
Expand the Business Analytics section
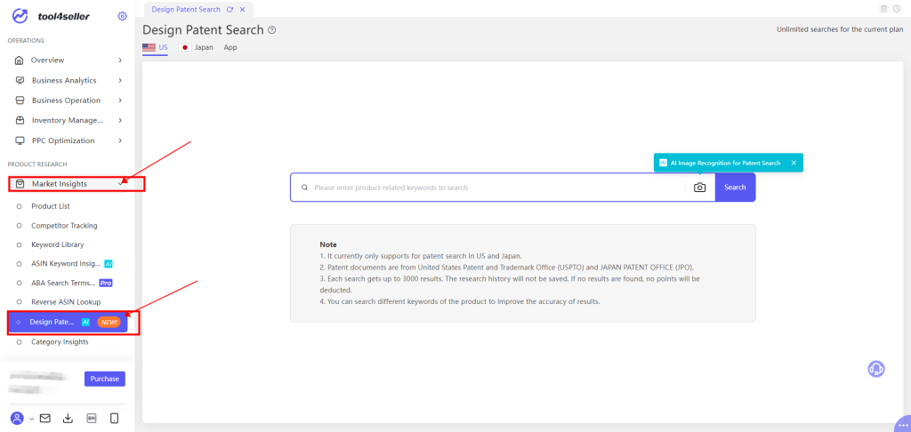67,80
